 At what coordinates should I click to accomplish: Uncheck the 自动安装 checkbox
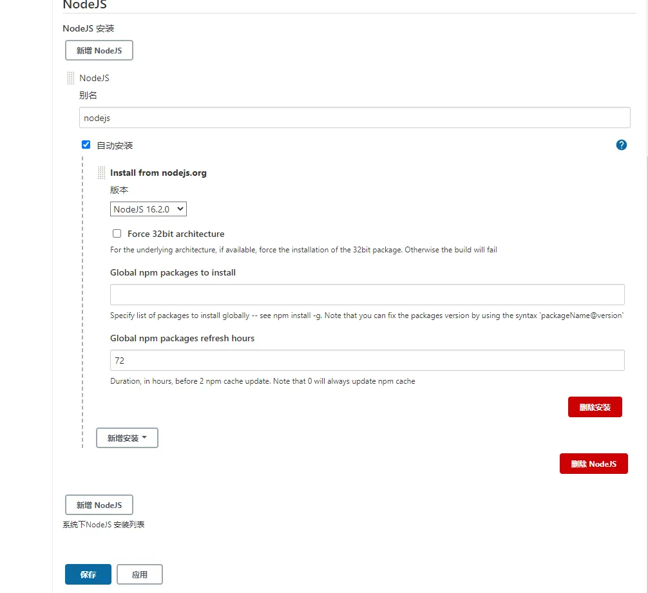(86, 144)
